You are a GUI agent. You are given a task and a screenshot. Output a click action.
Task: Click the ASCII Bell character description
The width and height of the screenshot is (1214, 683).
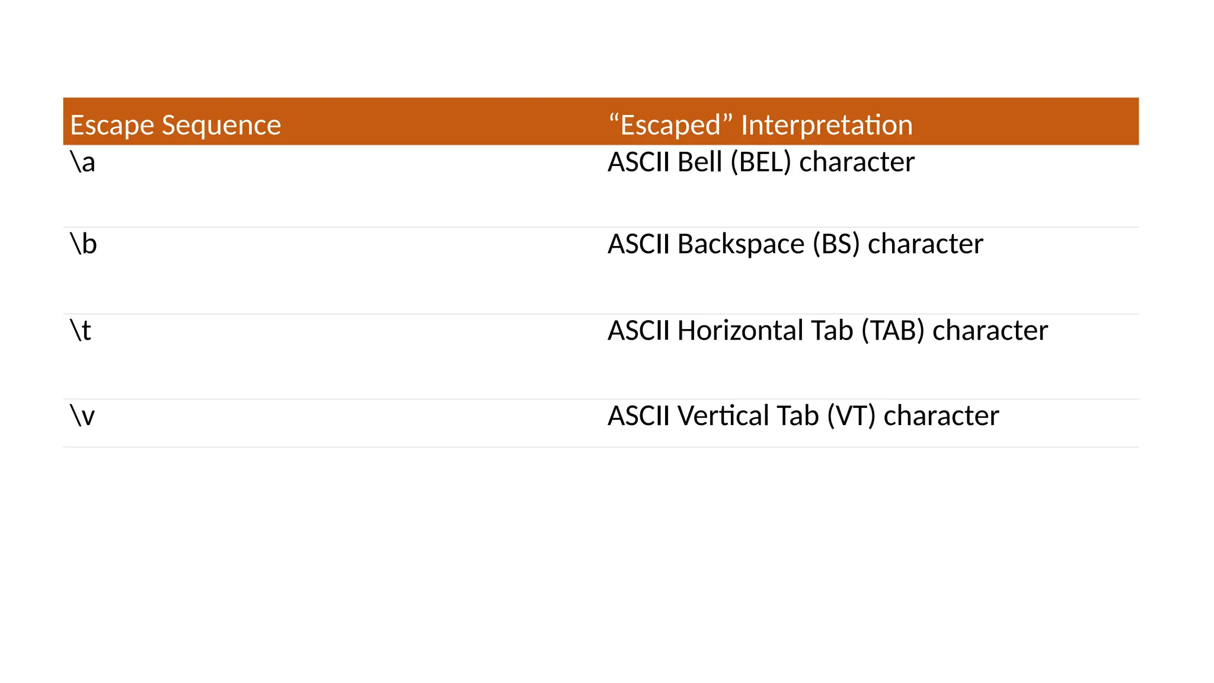coord(761,162)
